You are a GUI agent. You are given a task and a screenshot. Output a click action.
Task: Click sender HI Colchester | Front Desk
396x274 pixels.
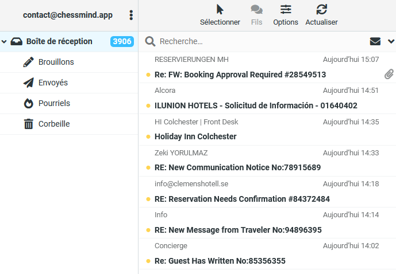pos(196,122)
